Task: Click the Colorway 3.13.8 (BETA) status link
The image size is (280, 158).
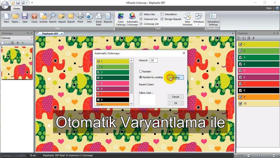Action: 13,155
